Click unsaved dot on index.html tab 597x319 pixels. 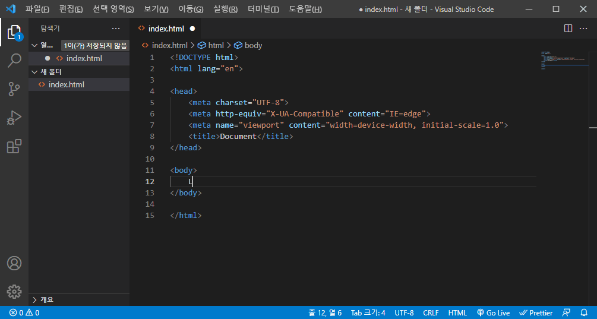coord(192,29)
